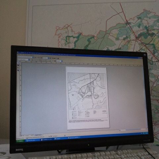
Task: Open the second-row left dropdown arrow
Action: (29, 60)
